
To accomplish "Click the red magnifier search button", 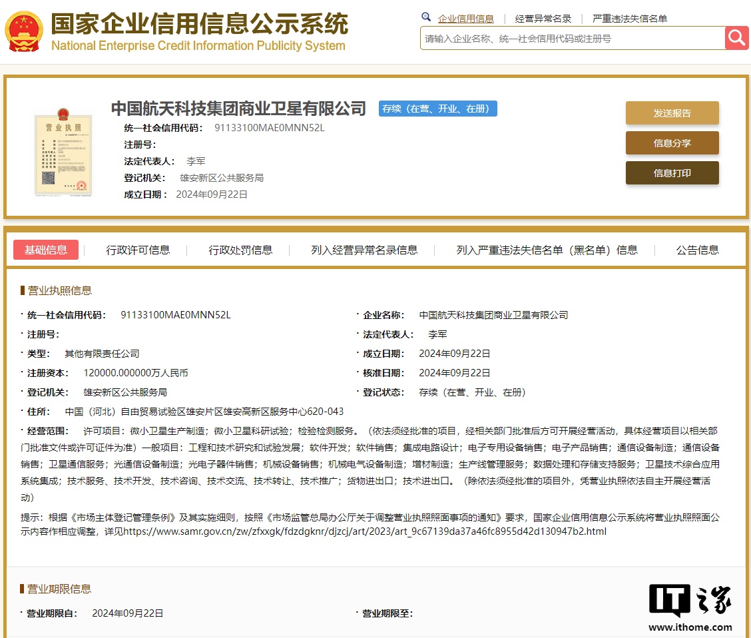I will [x=736, y=38].
